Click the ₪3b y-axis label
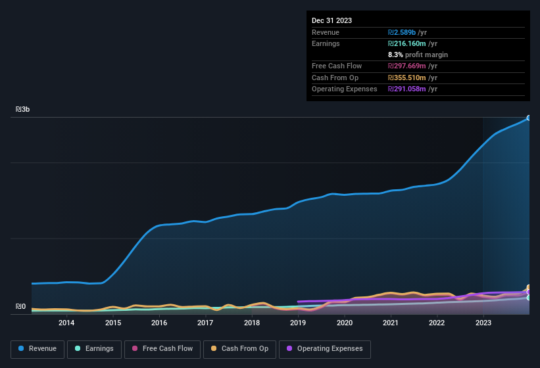Screen dimensions: 540x368 (24, 109)
